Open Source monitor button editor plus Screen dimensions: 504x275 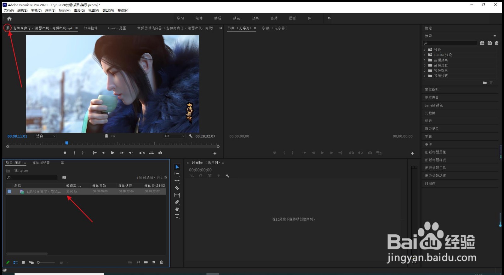pos(215,153)
